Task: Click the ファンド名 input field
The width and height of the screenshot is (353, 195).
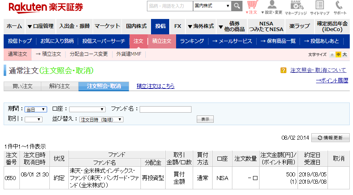Action: pyautogui.click(x=166, y=109)
